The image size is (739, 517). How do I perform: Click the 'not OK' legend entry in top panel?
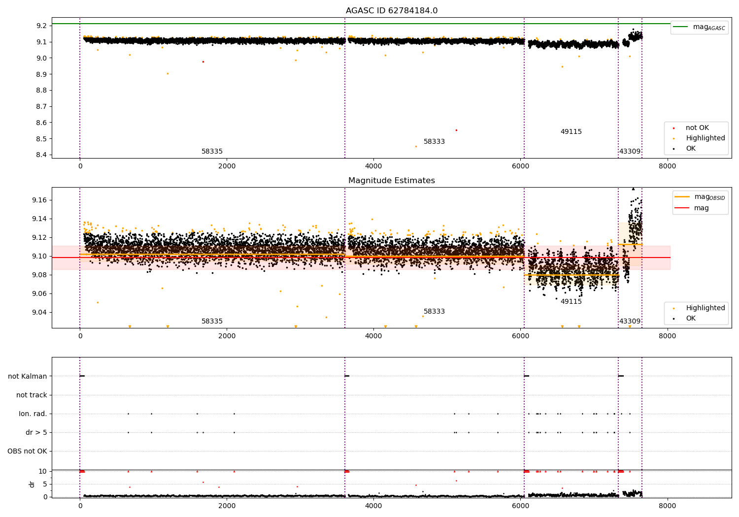[x=697, y=128]
